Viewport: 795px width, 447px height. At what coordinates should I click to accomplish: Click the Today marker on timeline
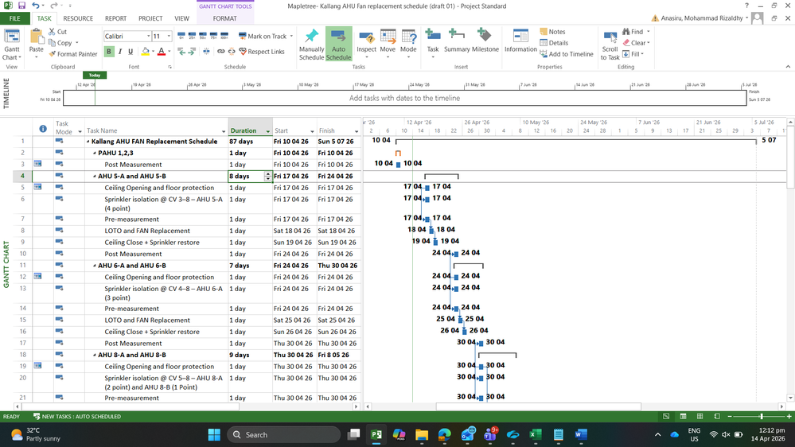[95, 75]
